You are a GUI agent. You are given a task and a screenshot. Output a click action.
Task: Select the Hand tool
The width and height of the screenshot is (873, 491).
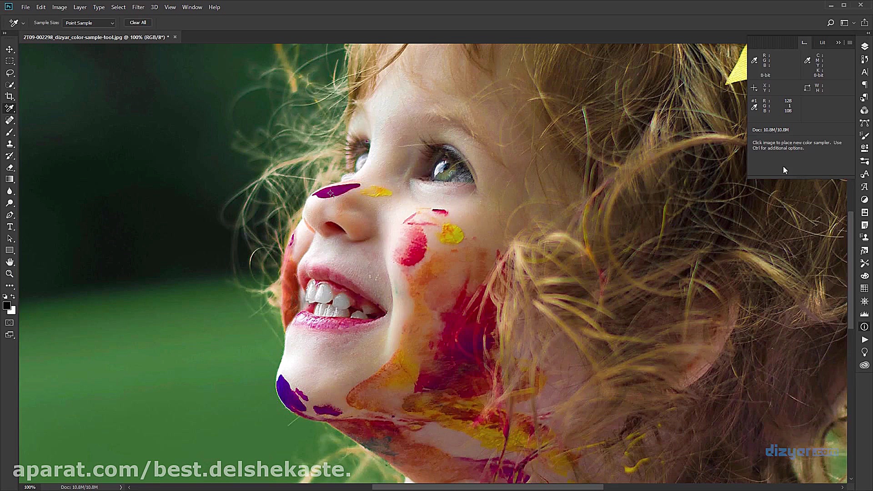10,262
